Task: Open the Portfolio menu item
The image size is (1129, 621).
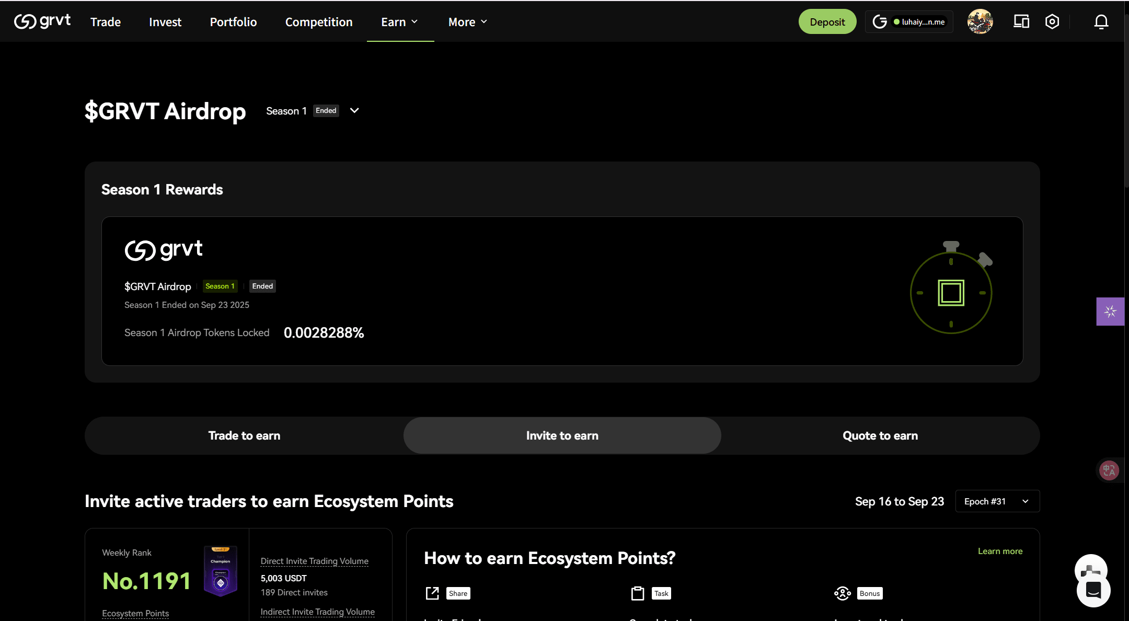Action: tap(233, 22)
